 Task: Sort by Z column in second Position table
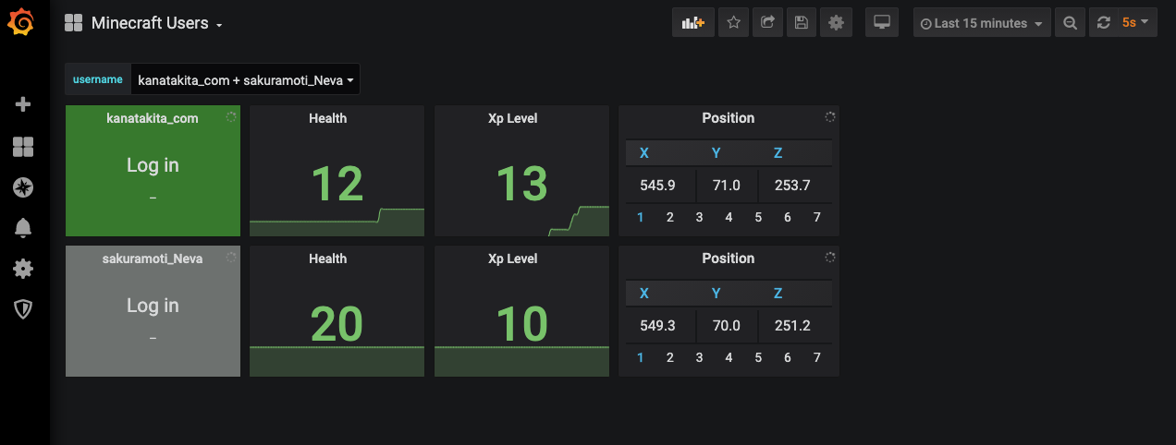[x=778, y=294]
